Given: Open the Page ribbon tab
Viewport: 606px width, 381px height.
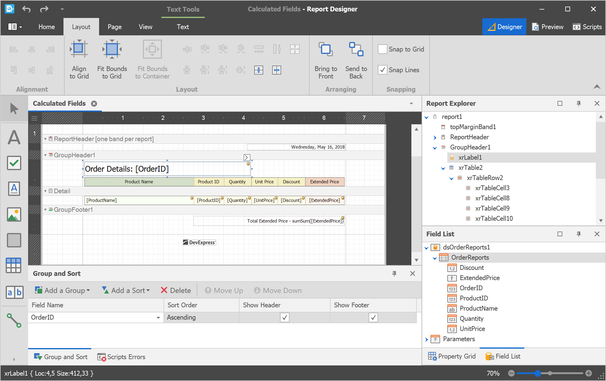Looking at the screenshot, I should click(114, 27).
